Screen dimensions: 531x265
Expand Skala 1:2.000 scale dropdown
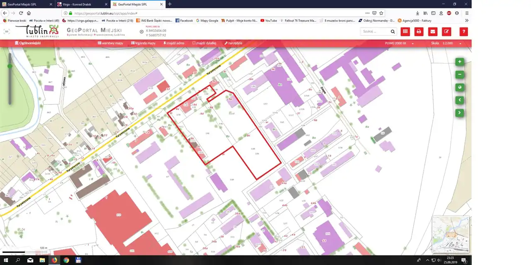point(446,43)
